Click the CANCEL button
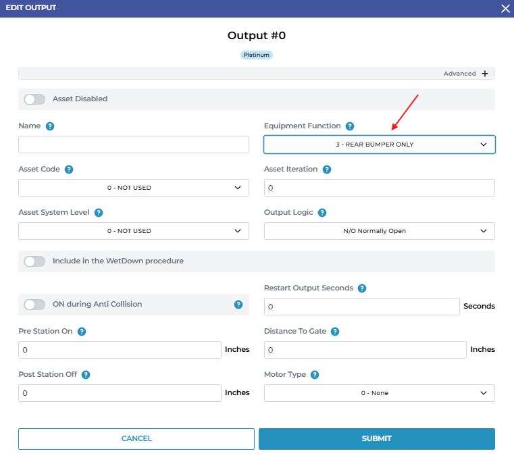Screen dimensions: 514x466 (x=136, y=439)
